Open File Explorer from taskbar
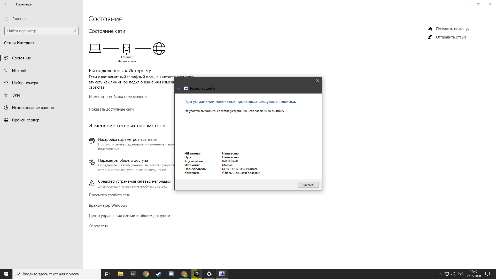Viewport: 496px width, 279px height. pos(120,274)
